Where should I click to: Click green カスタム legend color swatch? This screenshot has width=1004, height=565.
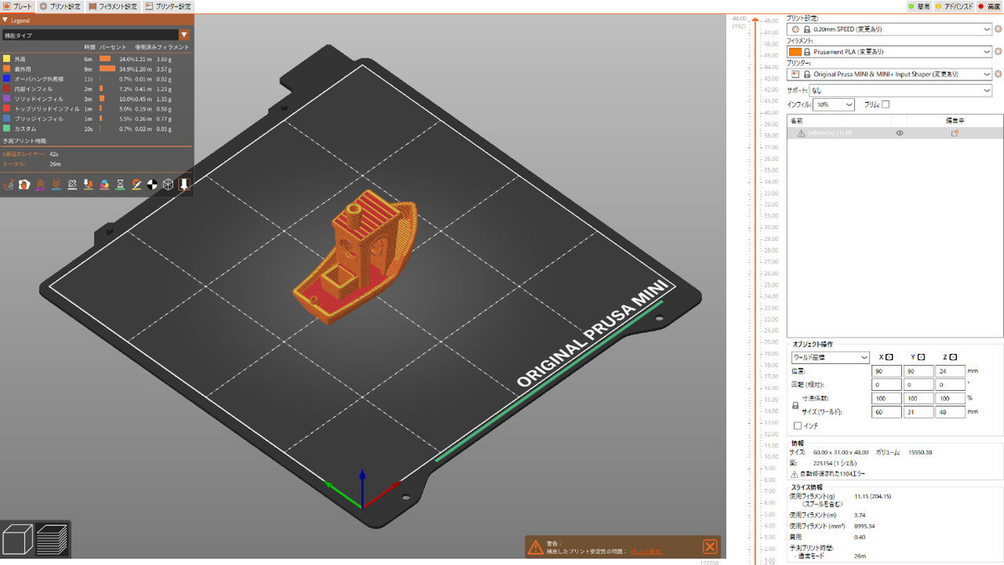(7, 128)
